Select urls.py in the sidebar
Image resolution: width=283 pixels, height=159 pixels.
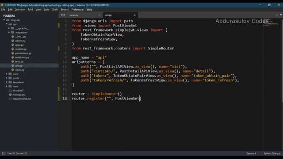pos(19,66)
